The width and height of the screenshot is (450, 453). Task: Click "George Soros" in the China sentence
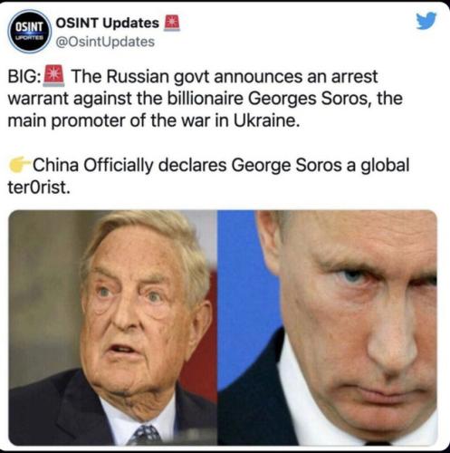coord(287,165)
